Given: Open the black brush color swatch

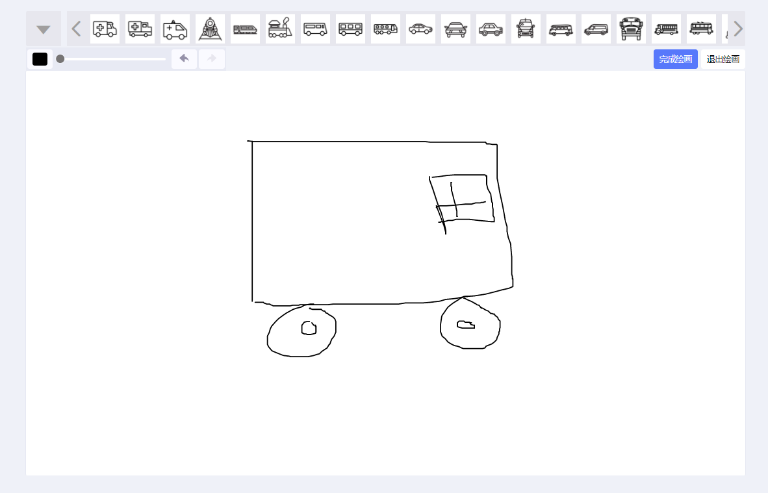Looking at the screenshot, I should coord(40,59).
